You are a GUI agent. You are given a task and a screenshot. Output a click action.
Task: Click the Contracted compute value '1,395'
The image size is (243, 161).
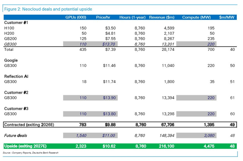[x=209, y=125]
